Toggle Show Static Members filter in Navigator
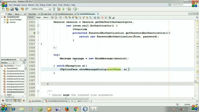The height and width of the screenshot is (112, 199). pos(11,100)
